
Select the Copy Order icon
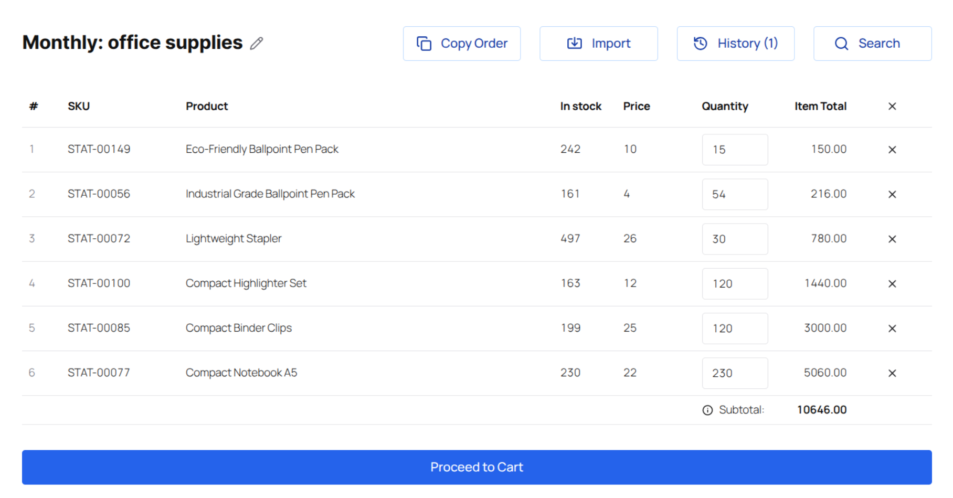423,43
